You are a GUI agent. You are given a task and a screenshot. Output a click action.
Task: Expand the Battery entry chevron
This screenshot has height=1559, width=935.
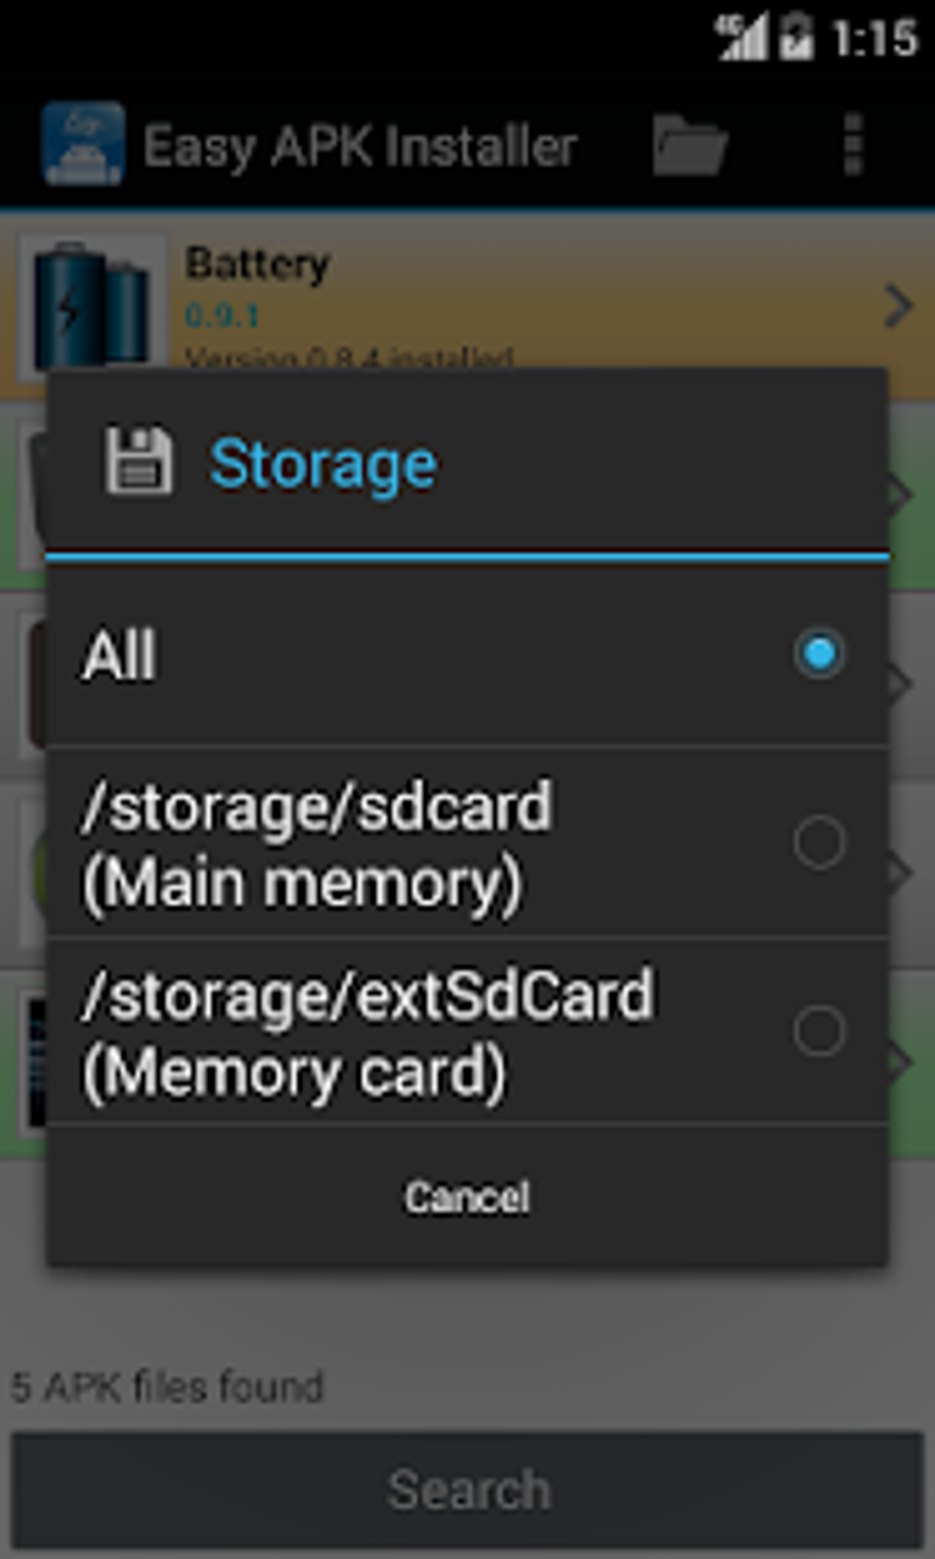tap(898, 306)
